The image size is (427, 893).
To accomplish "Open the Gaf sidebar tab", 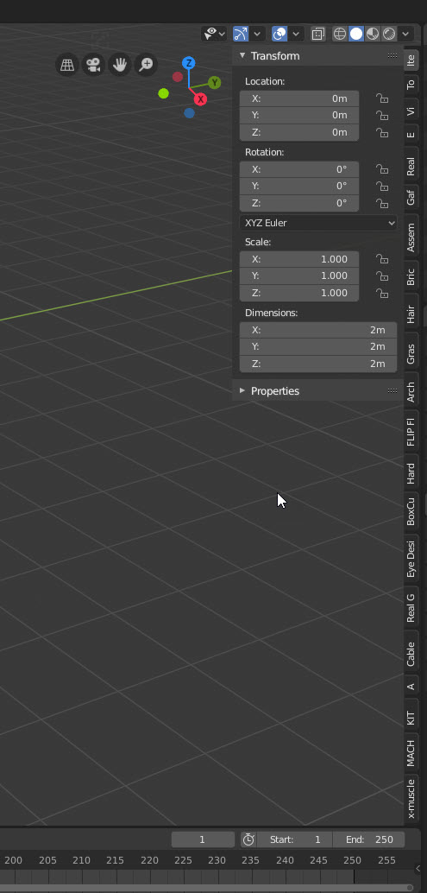I will point(411,198).
